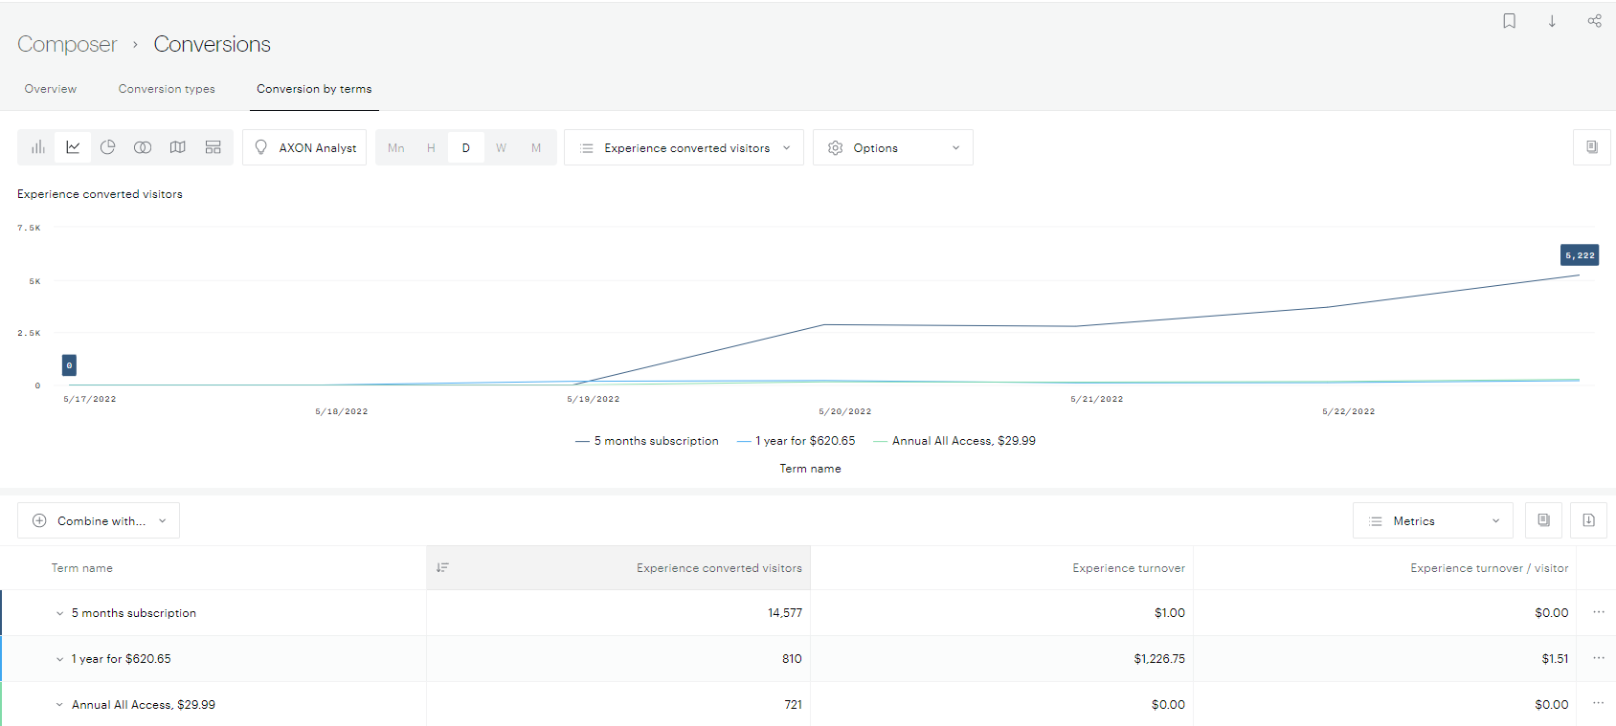Image resolution: width=1616 pixels, height=726 pixels.
Task: Switch to map view icon
Action: (x=178, y=147)
